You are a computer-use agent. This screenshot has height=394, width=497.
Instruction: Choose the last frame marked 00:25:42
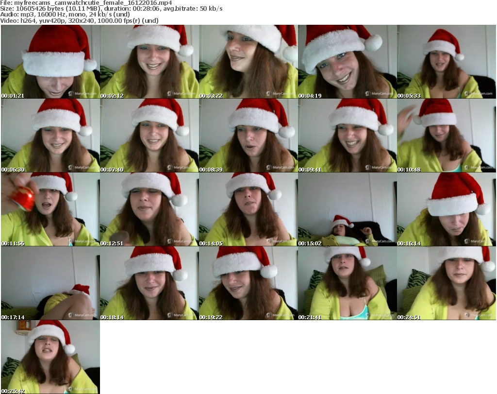click(50, 357)
